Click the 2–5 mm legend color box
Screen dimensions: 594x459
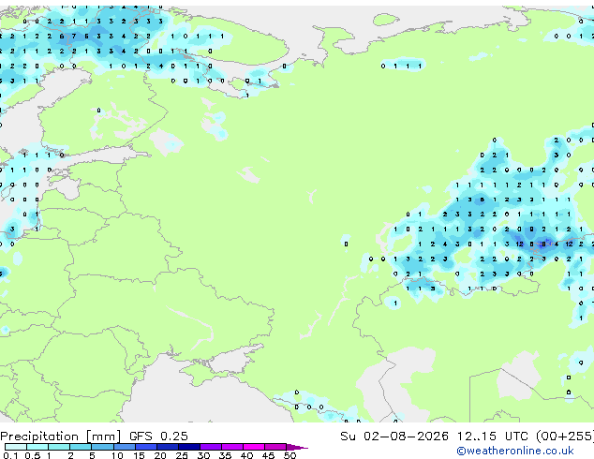click(81, 447)
